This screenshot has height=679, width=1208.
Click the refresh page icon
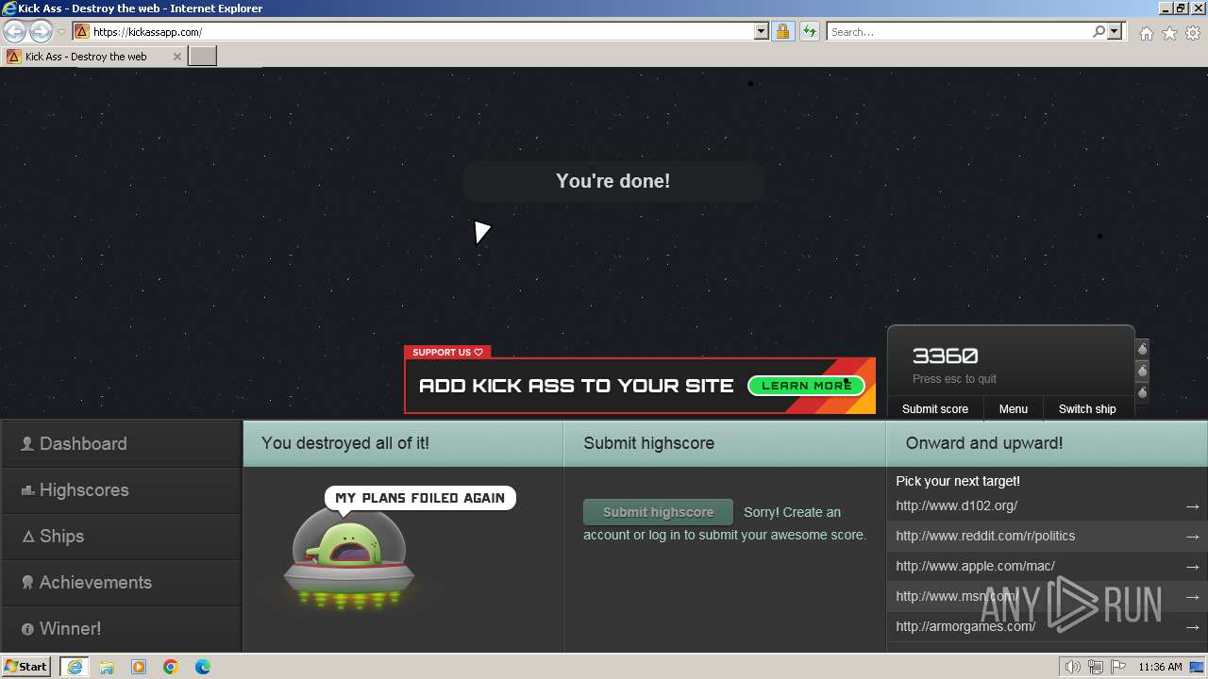point(809,31)
